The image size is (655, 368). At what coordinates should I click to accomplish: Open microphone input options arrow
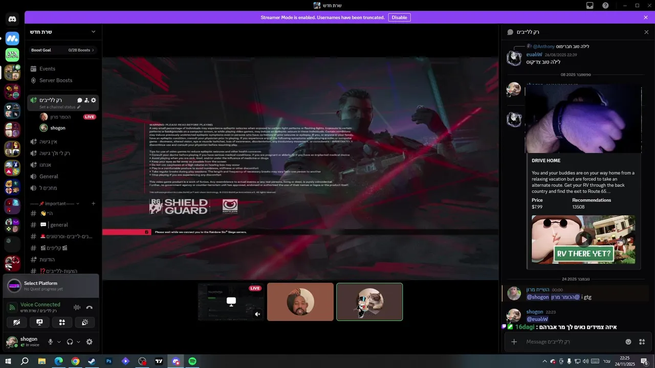click(59, 342)
